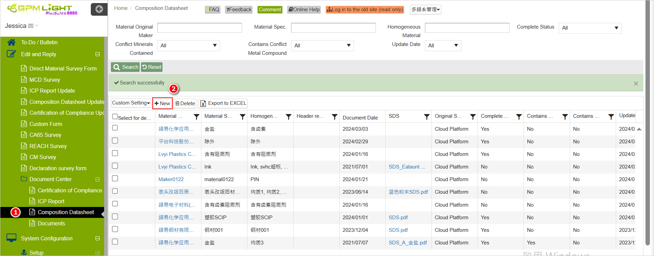
Task: Click the document icon beside CA65 Survey
Action: pos(24,135)
